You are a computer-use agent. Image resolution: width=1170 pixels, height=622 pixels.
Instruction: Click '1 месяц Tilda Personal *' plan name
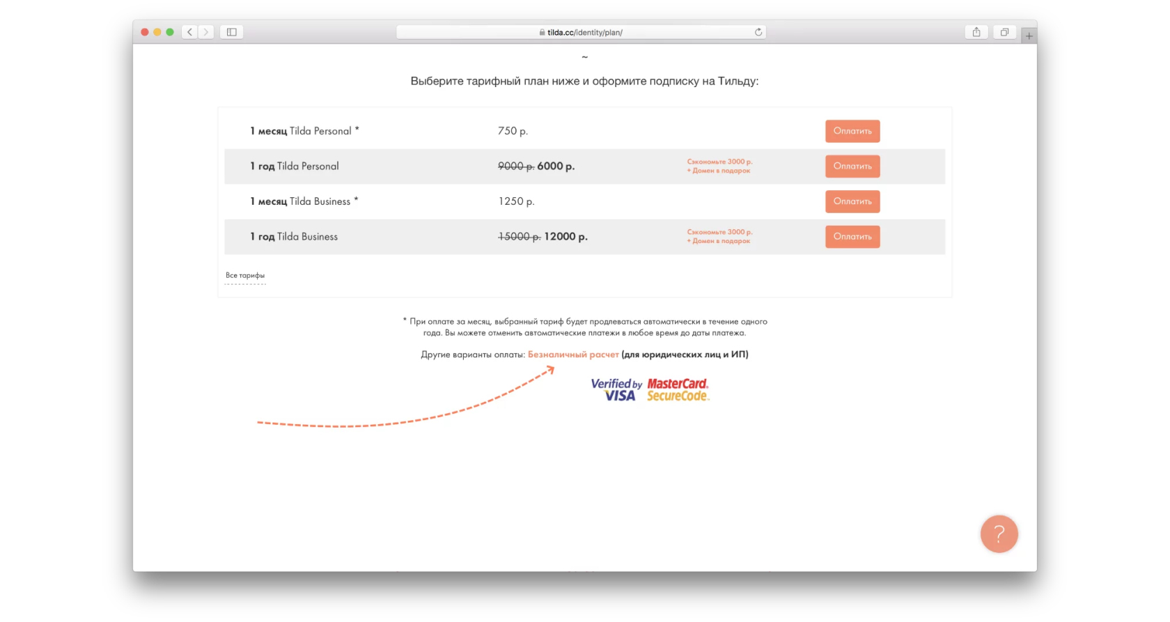click(304, 131)
